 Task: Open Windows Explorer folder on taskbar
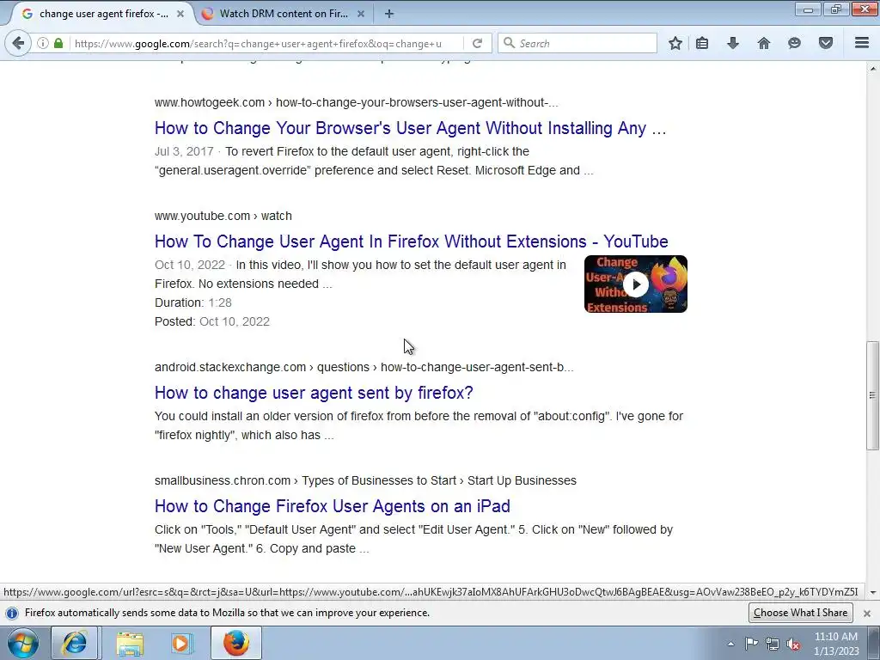coord(130,643)
